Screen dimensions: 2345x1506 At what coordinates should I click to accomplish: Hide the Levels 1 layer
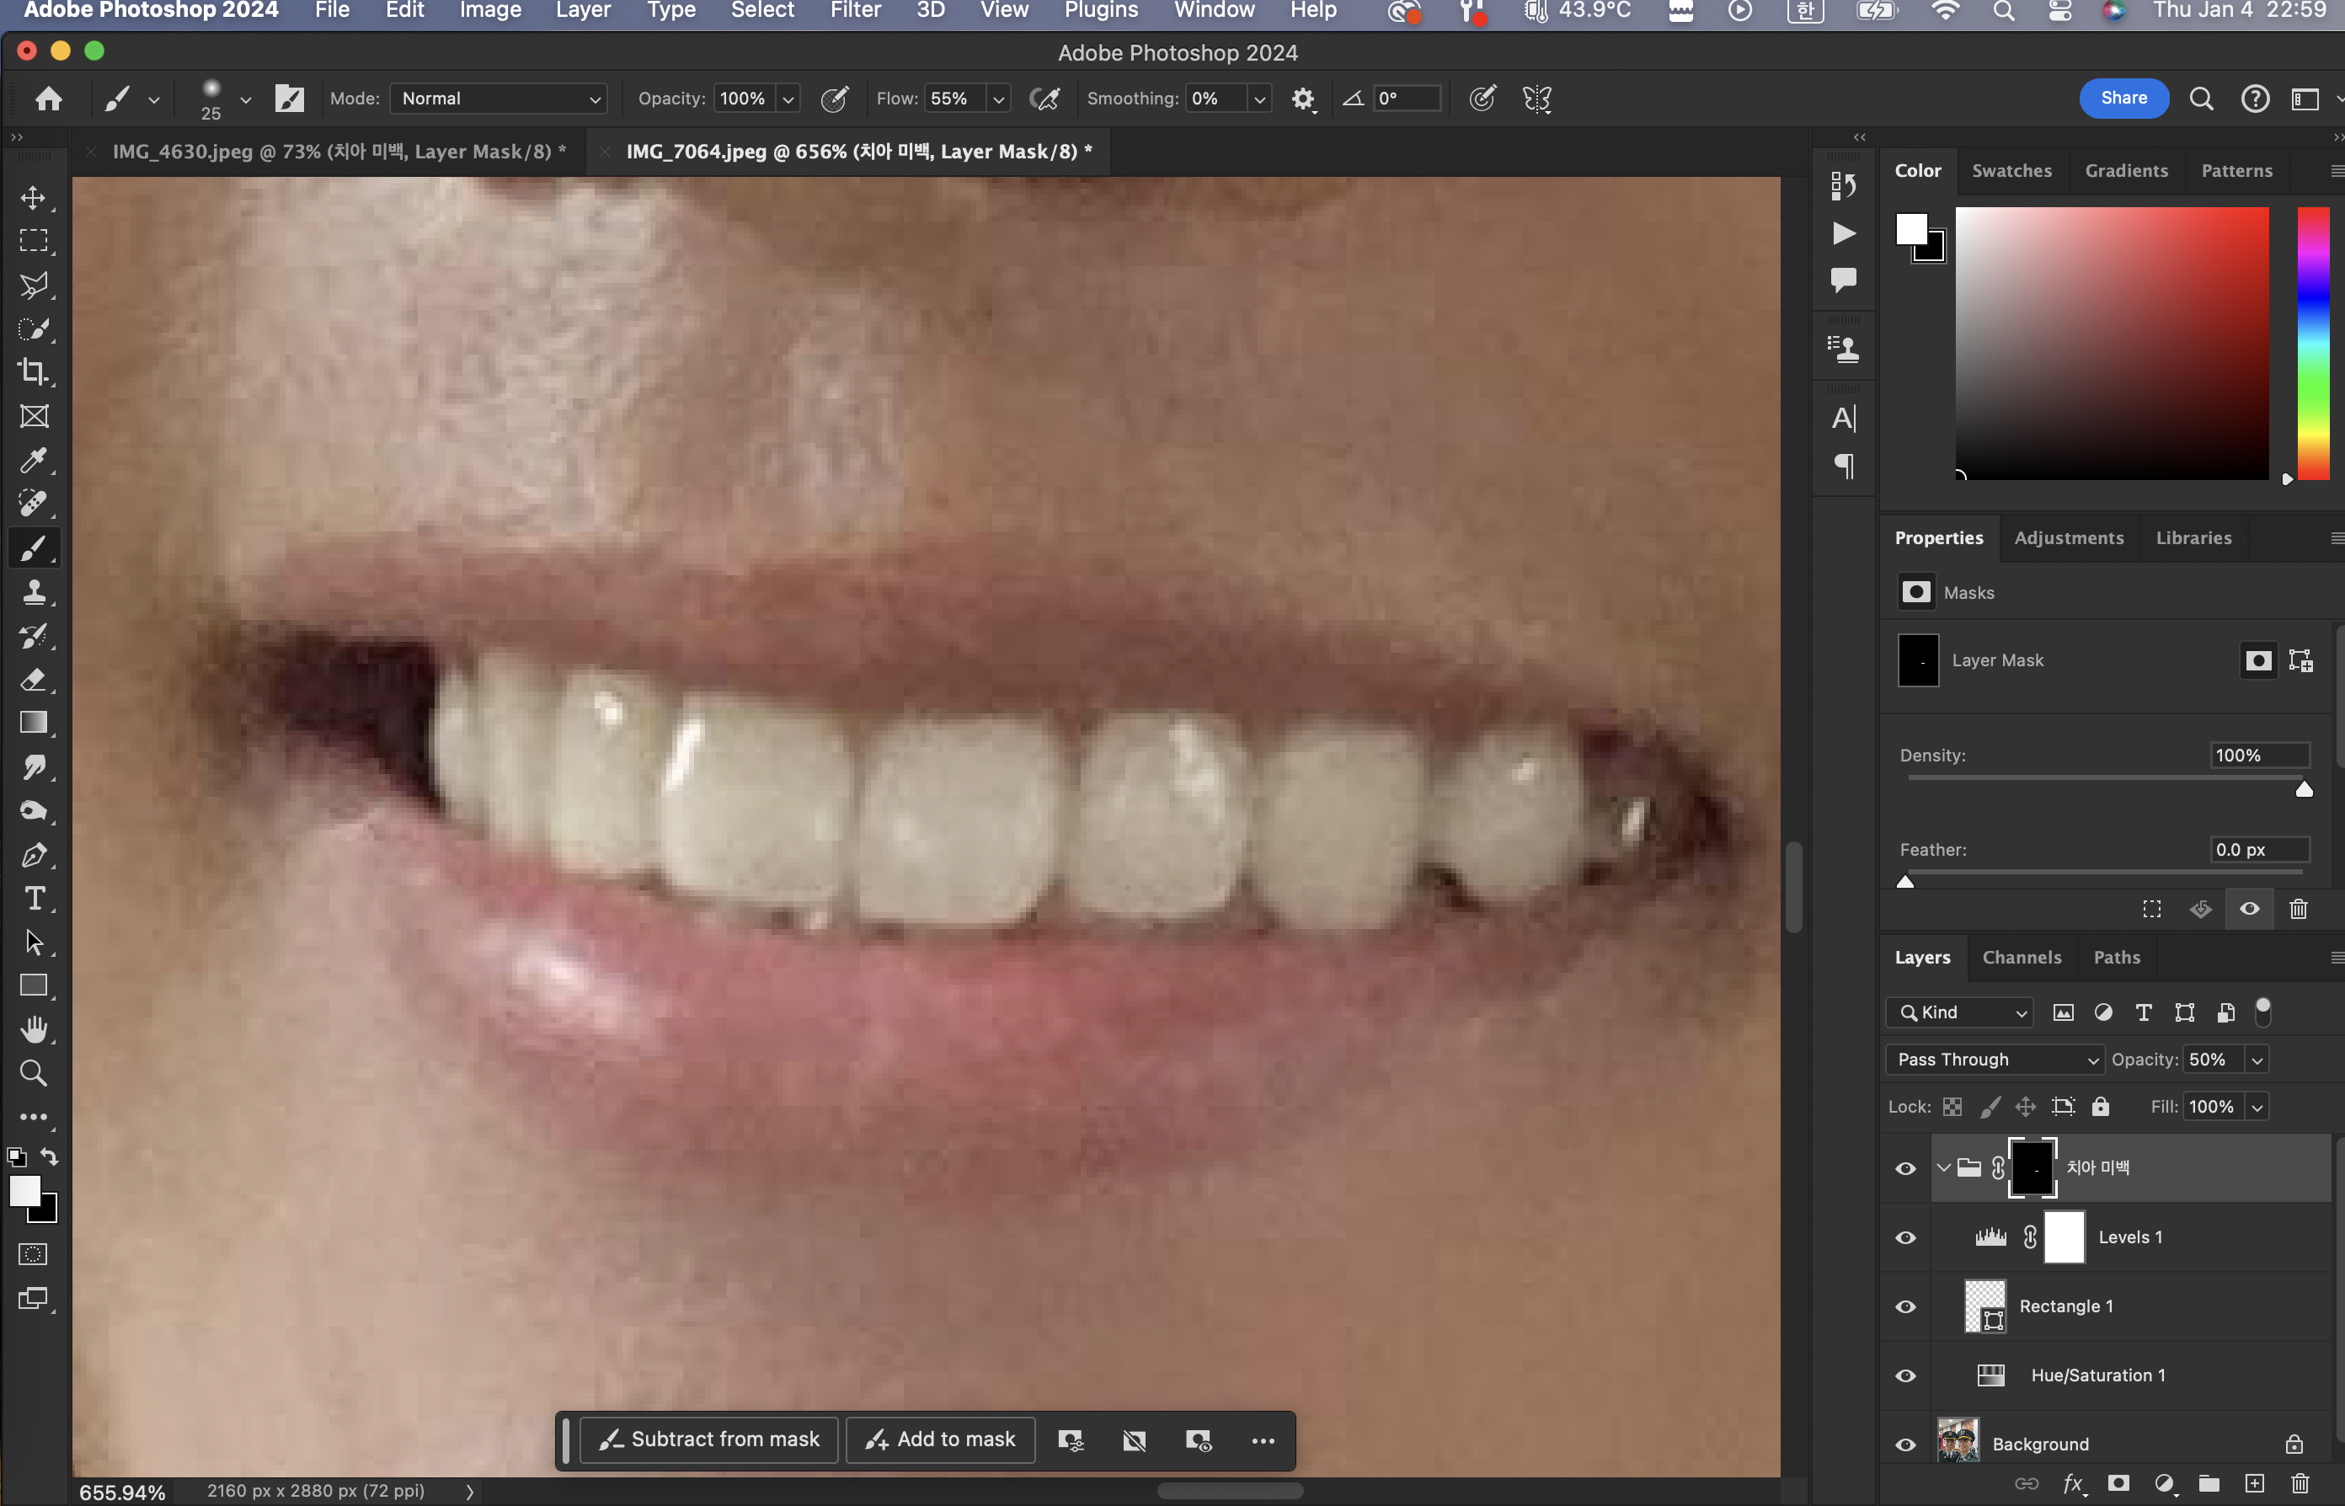1905,1237
